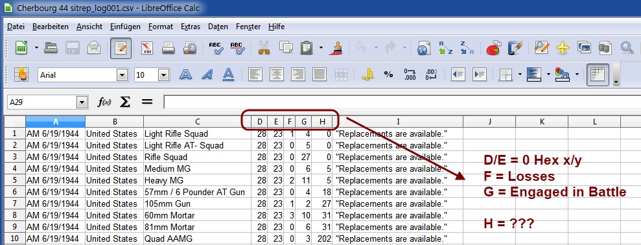The height and width of the screenshot is (245, 641).
Task: Open the Data Sources icon
Action: point(605,48)
